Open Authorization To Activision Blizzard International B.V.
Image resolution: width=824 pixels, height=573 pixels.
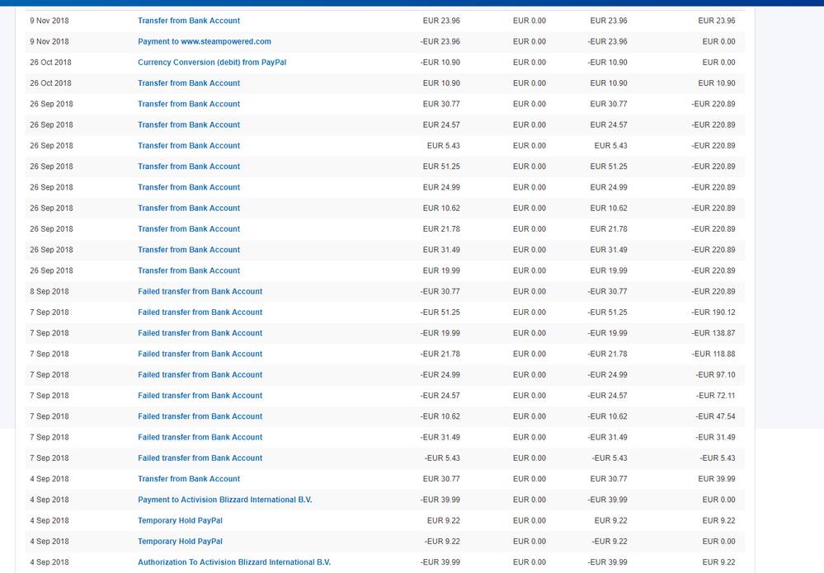click(234, 562)
